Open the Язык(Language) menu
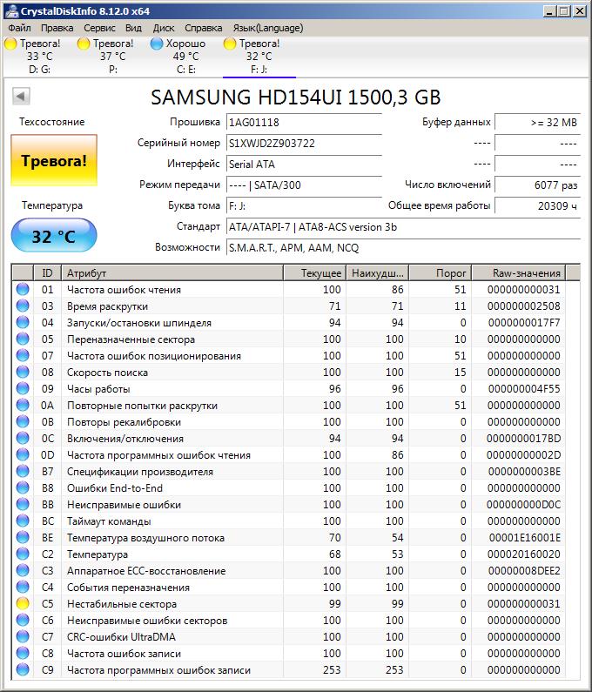This screenshot has height=692, width=592. coord(268,28)
